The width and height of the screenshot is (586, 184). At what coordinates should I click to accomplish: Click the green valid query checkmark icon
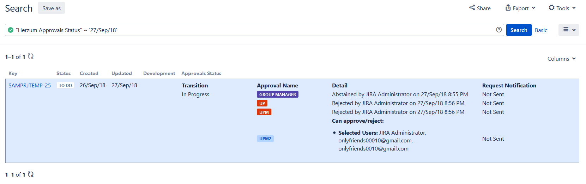(x=11, y=30)
